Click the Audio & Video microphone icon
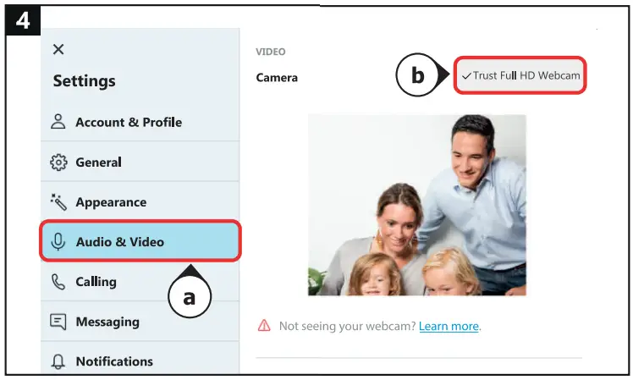 (x=58, y=241)
